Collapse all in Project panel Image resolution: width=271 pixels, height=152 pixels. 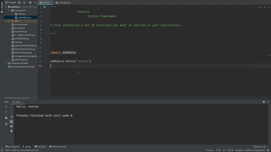[24, 3]
